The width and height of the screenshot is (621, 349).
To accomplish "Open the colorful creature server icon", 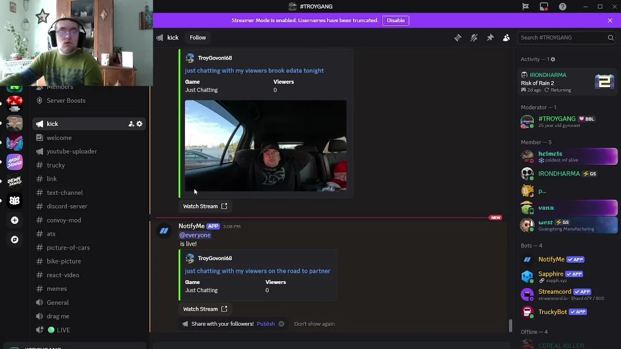I will coord(15,143).
